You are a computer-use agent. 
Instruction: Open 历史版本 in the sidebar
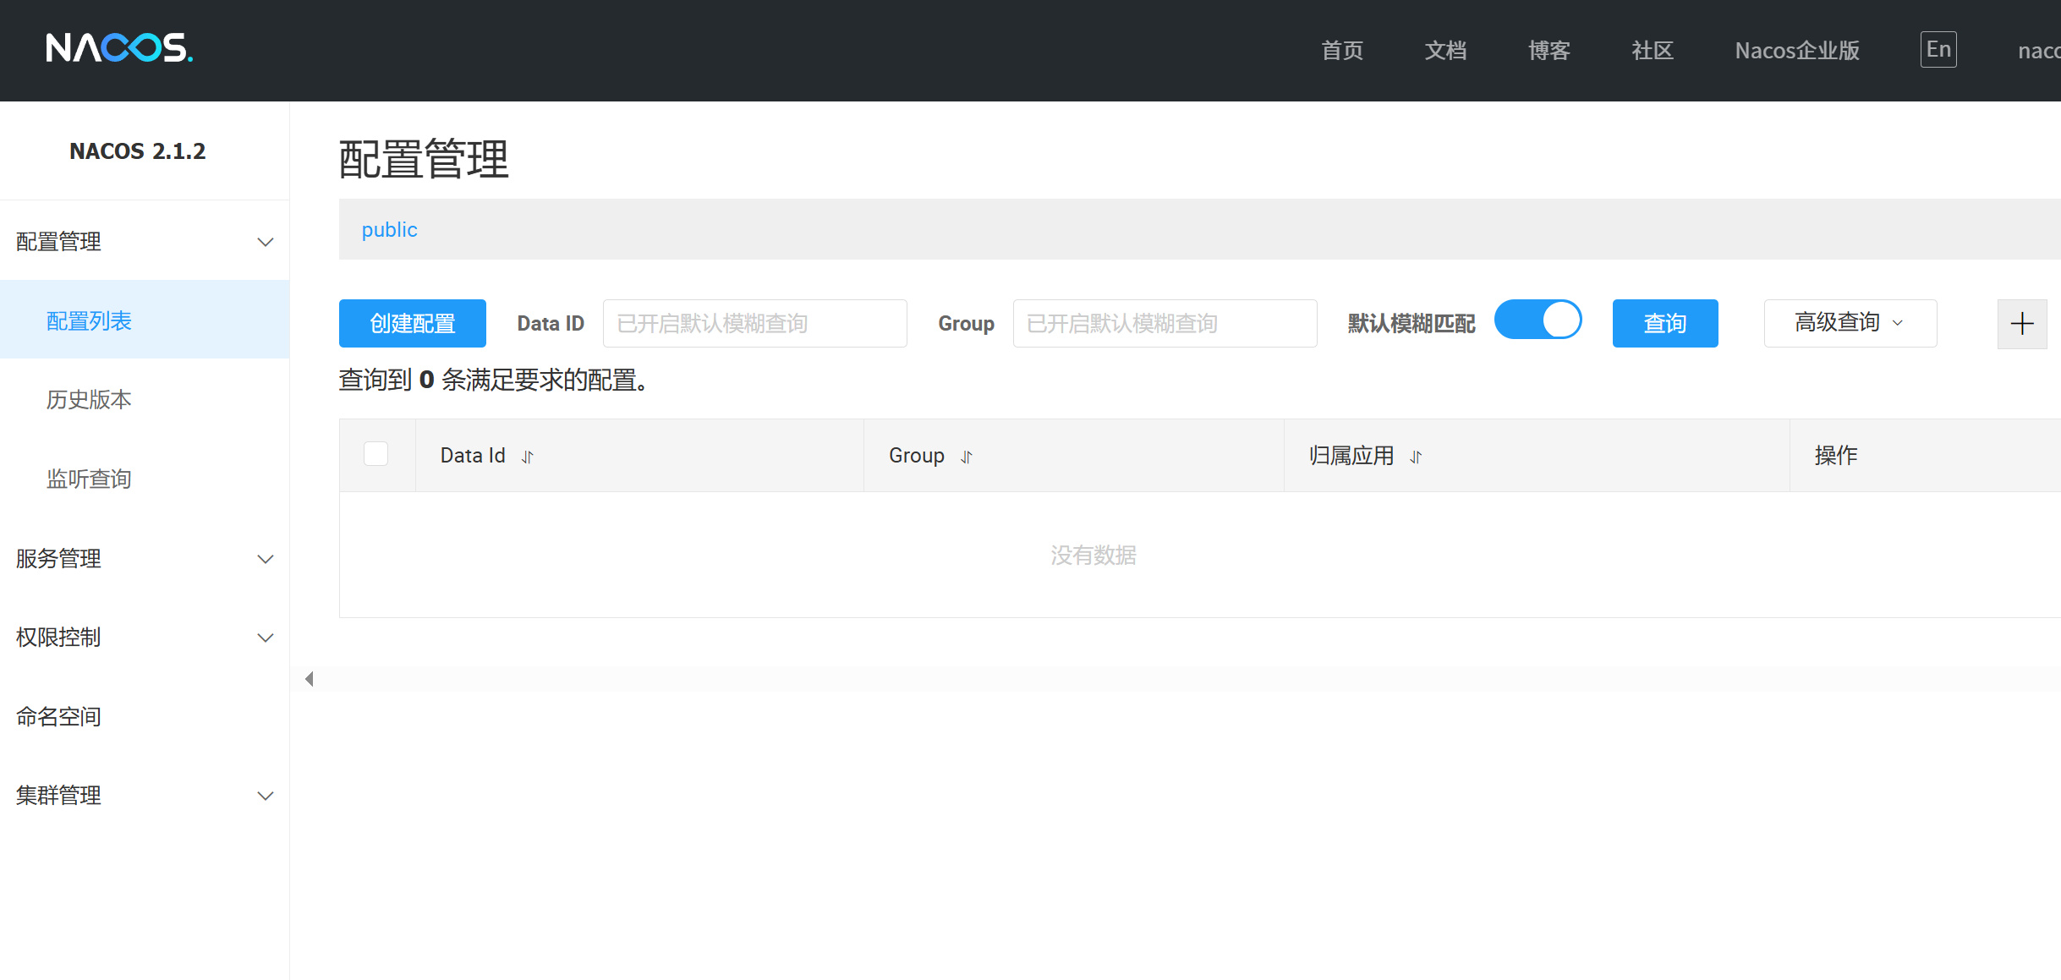click(89, 400)
